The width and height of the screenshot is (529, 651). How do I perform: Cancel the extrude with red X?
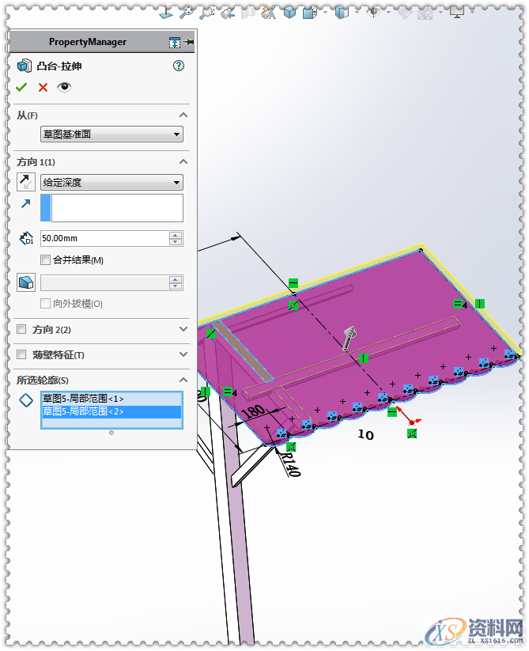coord(43,87)
